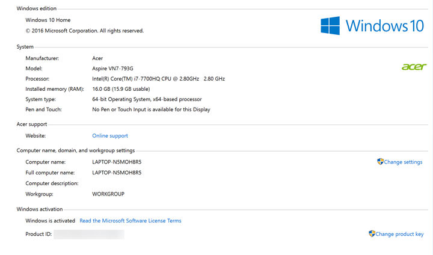Click the Intel Core i7-7700HQ processor text

pos(158,79)
